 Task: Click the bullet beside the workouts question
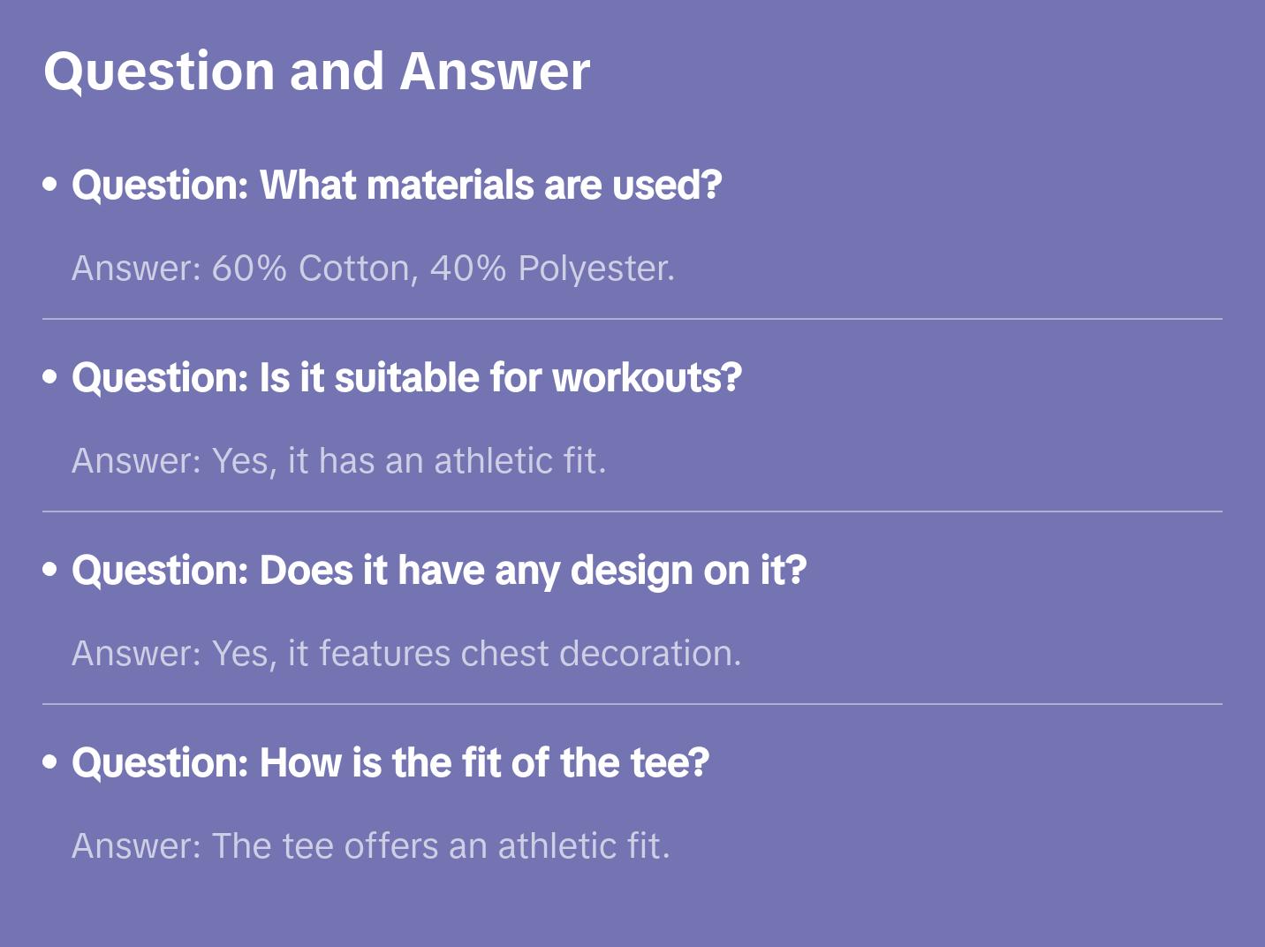pos(50,377)
